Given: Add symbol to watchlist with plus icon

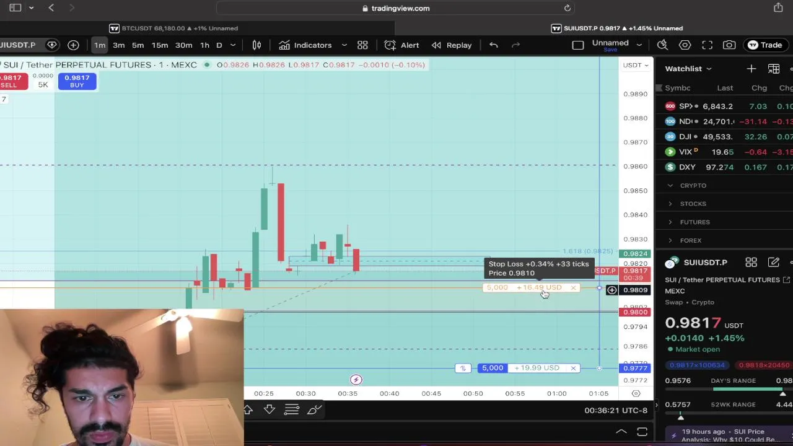Looking at the screenshot, I should 751,69.
